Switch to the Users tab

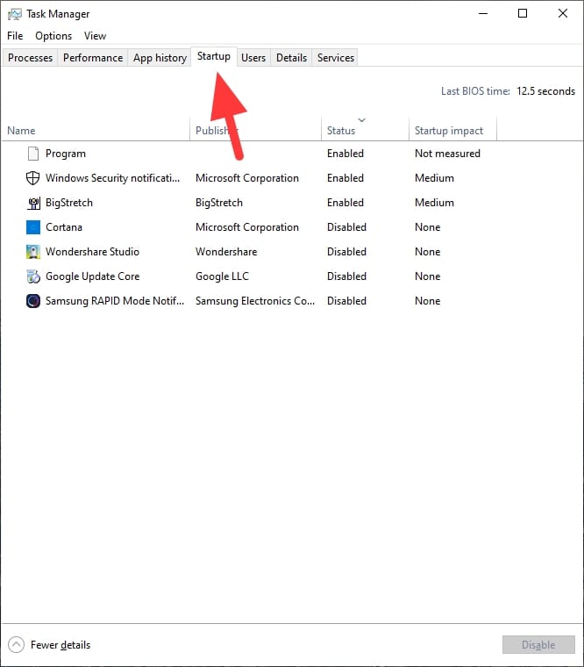[253, 57]
